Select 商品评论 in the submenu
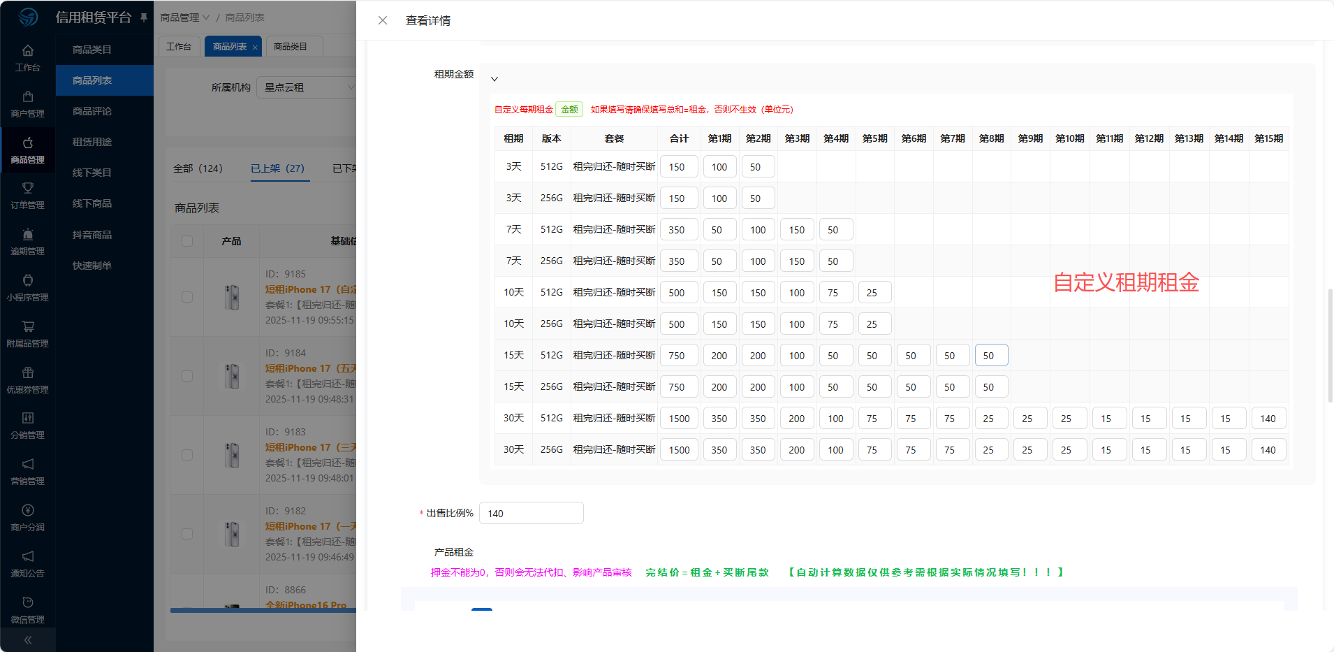Image resolution: width=1334 pixels, height=652 pixels. coord(92,111)
